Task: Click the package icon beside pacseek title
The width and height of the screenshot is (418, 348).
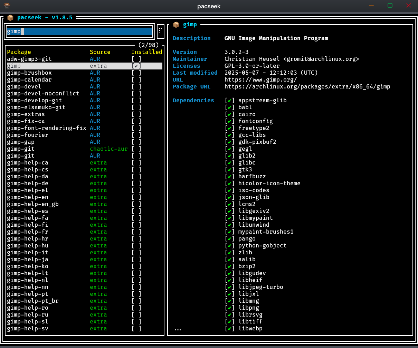Action: (x=10, y=17)
